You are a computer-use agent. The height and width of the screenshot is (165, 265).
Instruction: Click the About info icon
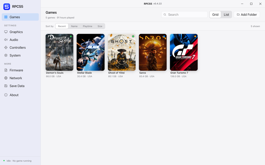coord(6,95)
